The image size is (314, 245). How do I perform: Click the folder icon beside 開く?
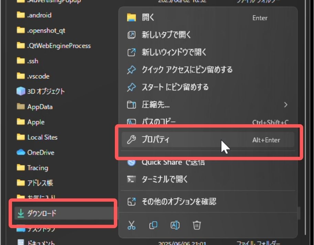pos(131,18)
